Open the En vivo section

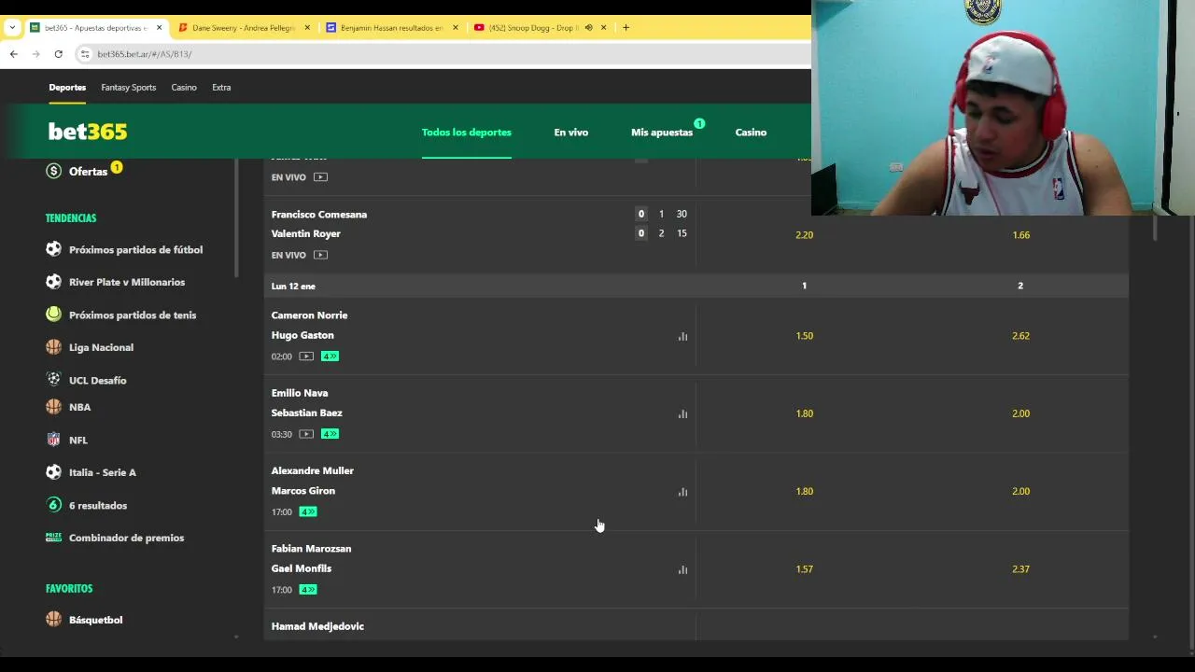pos(571,133)
